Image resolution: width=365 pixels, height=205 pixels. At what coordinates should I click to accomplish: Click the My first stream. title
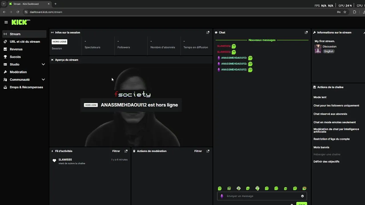(325, 41)
